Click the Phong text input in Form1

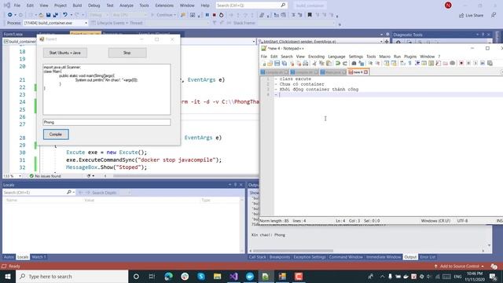[107, 123]
